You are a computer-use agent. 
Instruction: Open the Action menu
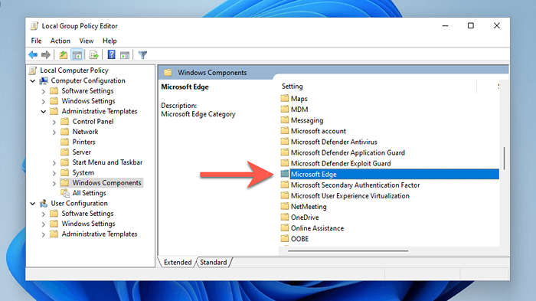tap(60, 41)
